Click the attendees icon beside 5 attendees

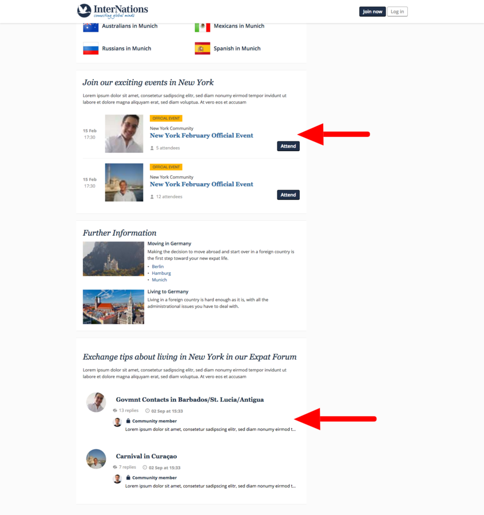[x=152, y=148]
